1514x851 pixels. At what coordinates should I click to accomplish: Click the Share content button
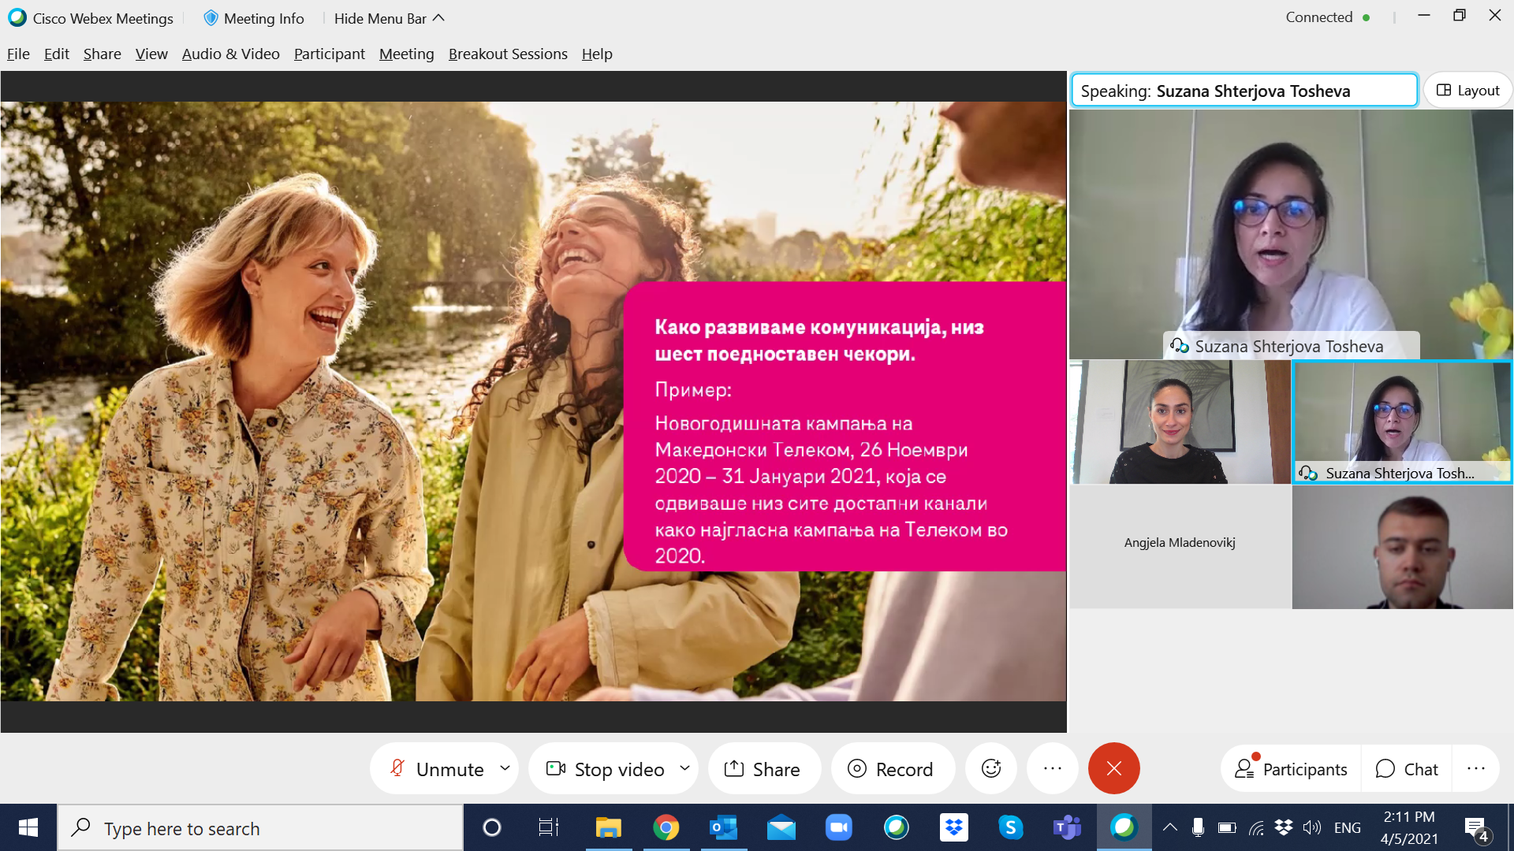coord(763,769)
